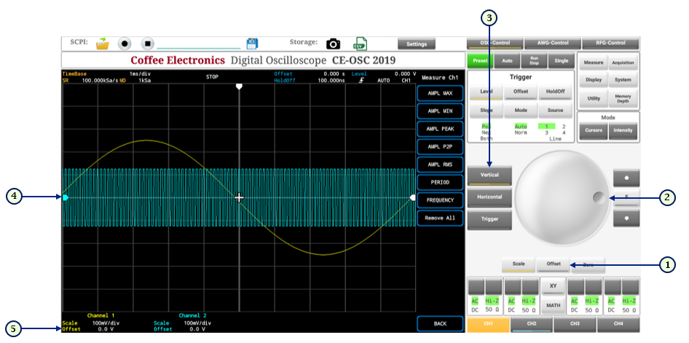Click the SCPI open folder icon
Image resolution: width=689 pixels, height=343 pixels.
(102, 44)
